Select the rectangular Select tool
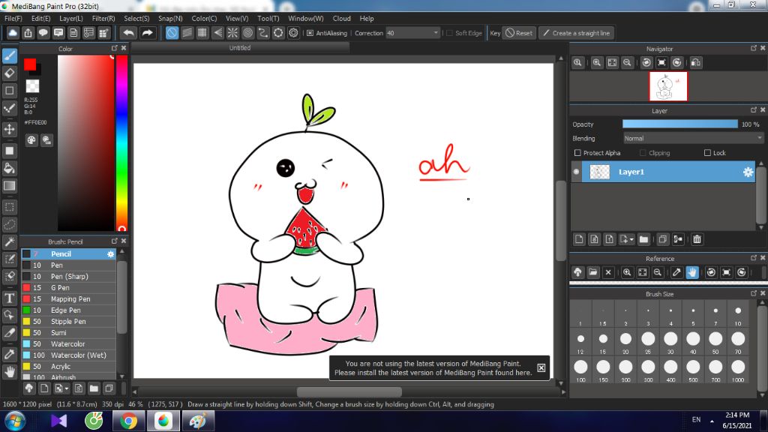The height and width of the screenshot is (432, 768). (9, 207)
